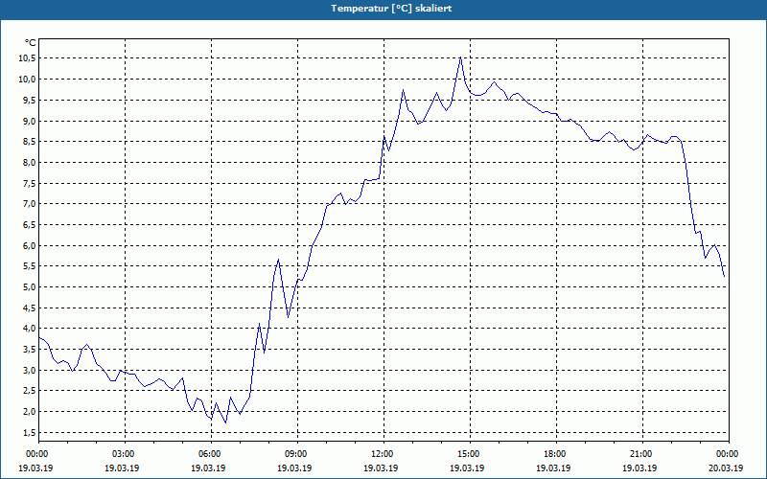The width and height of the screenshot is (767, 479).
Task: Click the 15:00 time axis label
Action: pos(470,454)
